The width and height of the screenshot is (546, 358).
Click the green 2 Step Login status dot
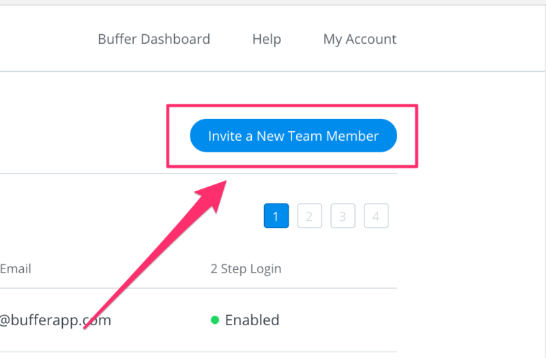pyautogui.click(x=215, y=320)
